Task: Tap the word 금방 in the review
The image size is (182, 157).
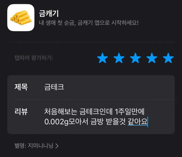Action: point(97,122)
